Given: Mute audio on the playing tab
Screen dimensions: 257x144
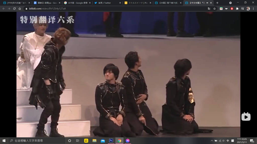Looking at the screenshot, I should pyautogui.click(x=207, y=3).
